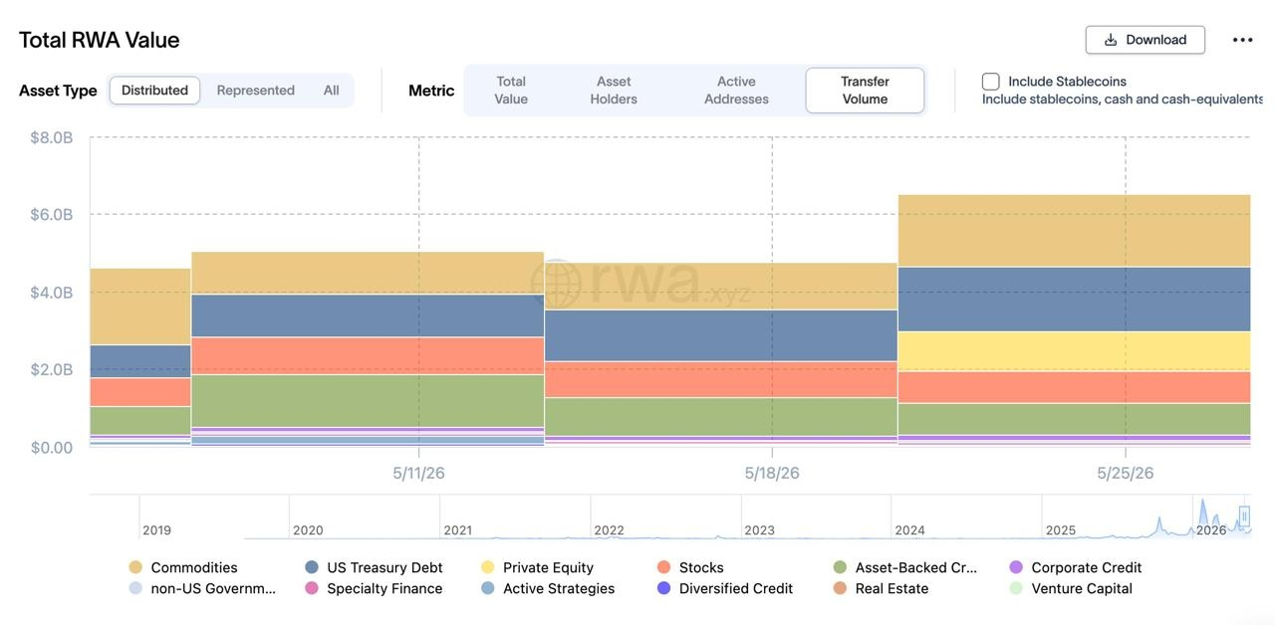This screenshot has height=625, width=1275.
Task: Toggle the Private Equity legend marker
Action: (x=487, y=567)
